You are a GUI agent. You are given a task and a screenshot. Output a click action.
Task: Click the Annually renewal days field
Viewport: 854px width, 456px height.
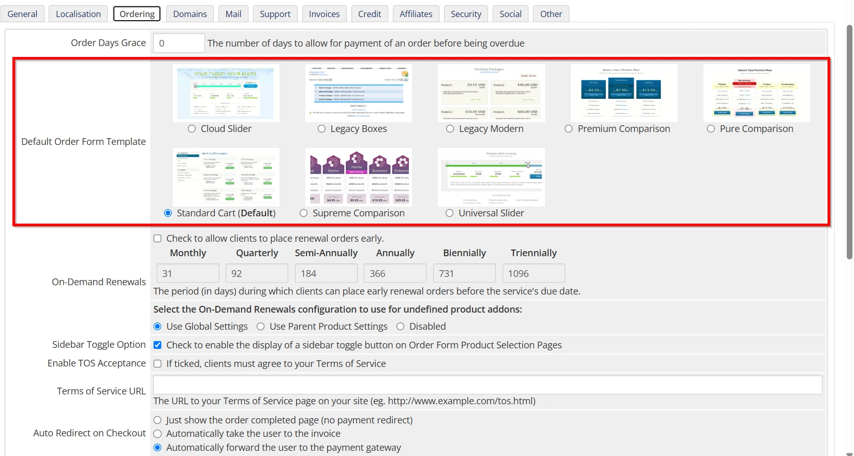[x=395, y=273]
